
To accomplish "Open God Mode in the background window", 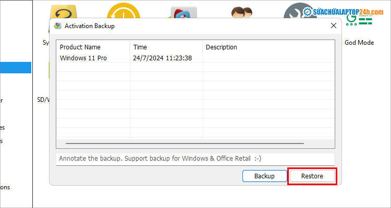I will pyautogui.click(x=359, y=43).
